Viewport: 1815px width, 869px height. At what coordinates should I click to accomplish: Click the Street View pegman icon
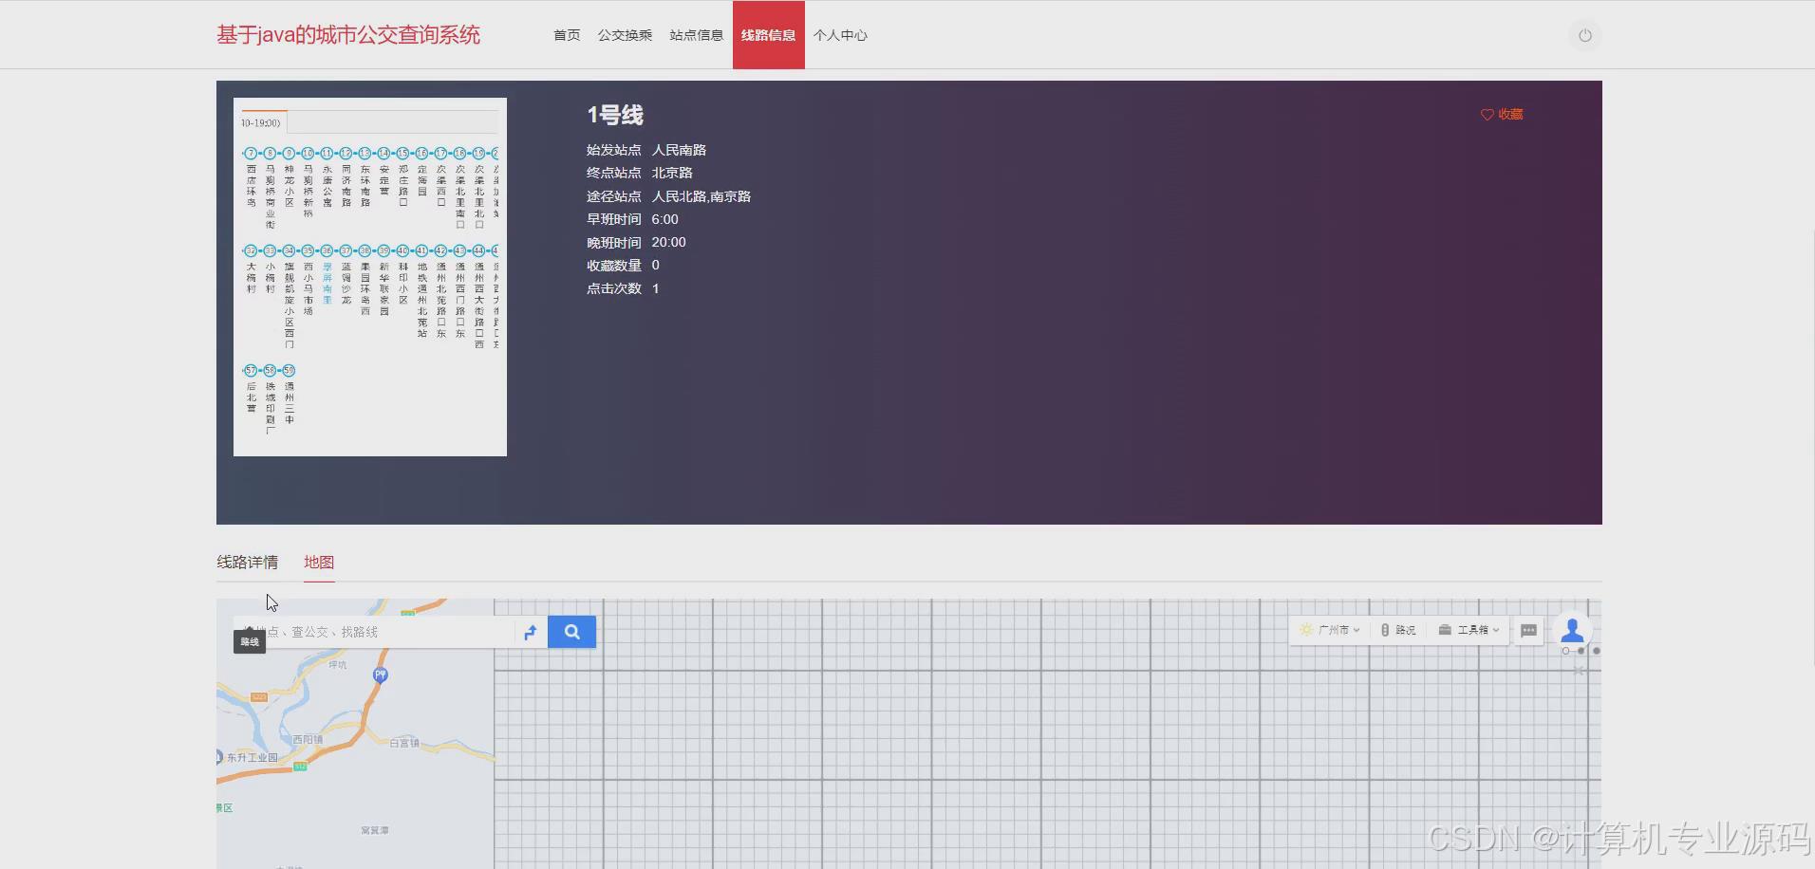(1572, 631)
